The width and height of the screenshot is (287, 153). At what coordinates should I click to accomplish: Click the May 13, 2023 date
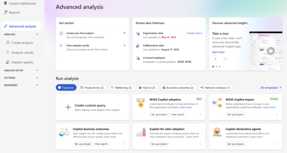point(169,37)
